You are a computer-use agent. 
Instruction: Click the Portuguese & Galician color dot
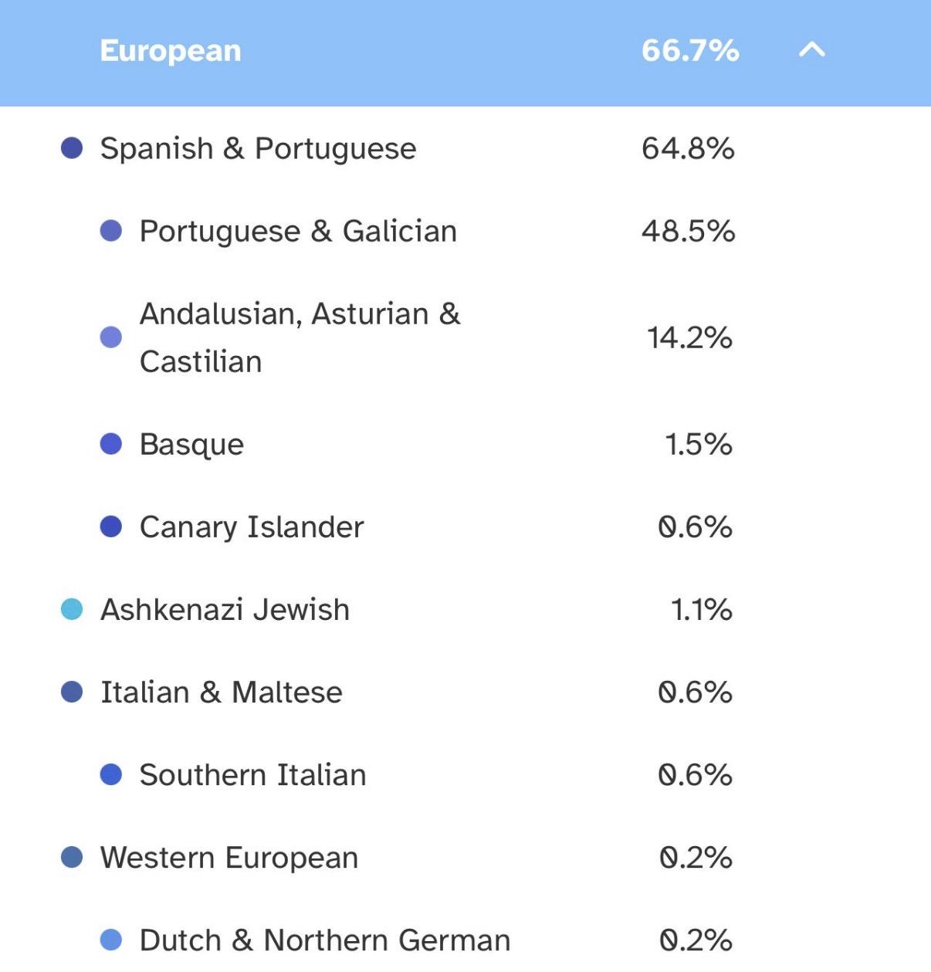tap(111, 231)
